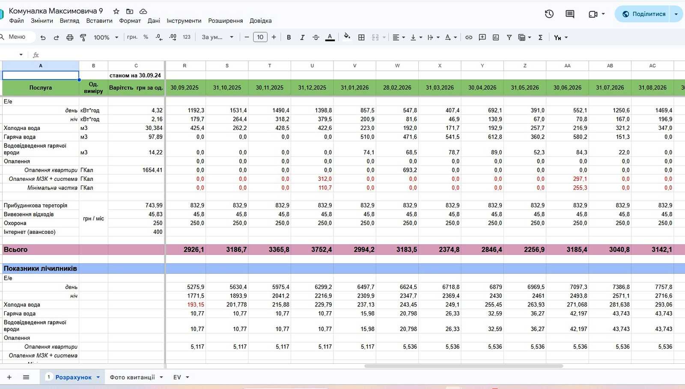Image resolution: width=685 pixels, height=389 pixels.
Task: Click the font size input field
Action: point(260,37)
